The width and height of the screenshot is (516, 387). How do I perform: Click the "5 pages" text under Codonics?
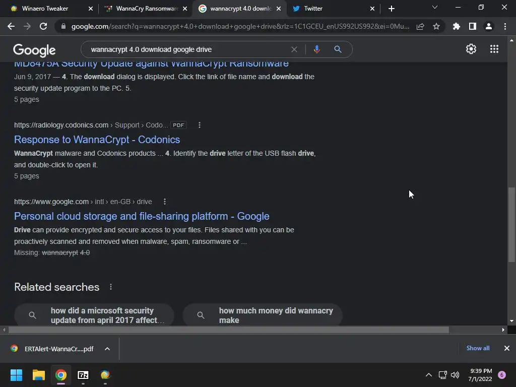pyautogui.click(x=27, y=176)
